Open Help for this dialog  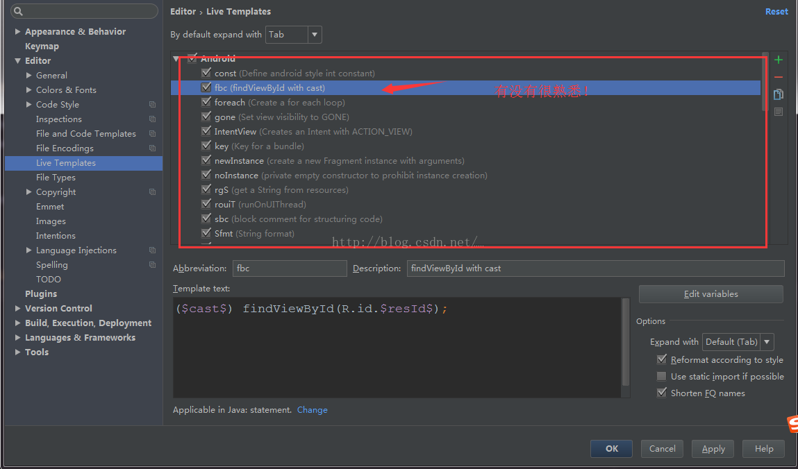pyautogui.click(x=763, y=449)
